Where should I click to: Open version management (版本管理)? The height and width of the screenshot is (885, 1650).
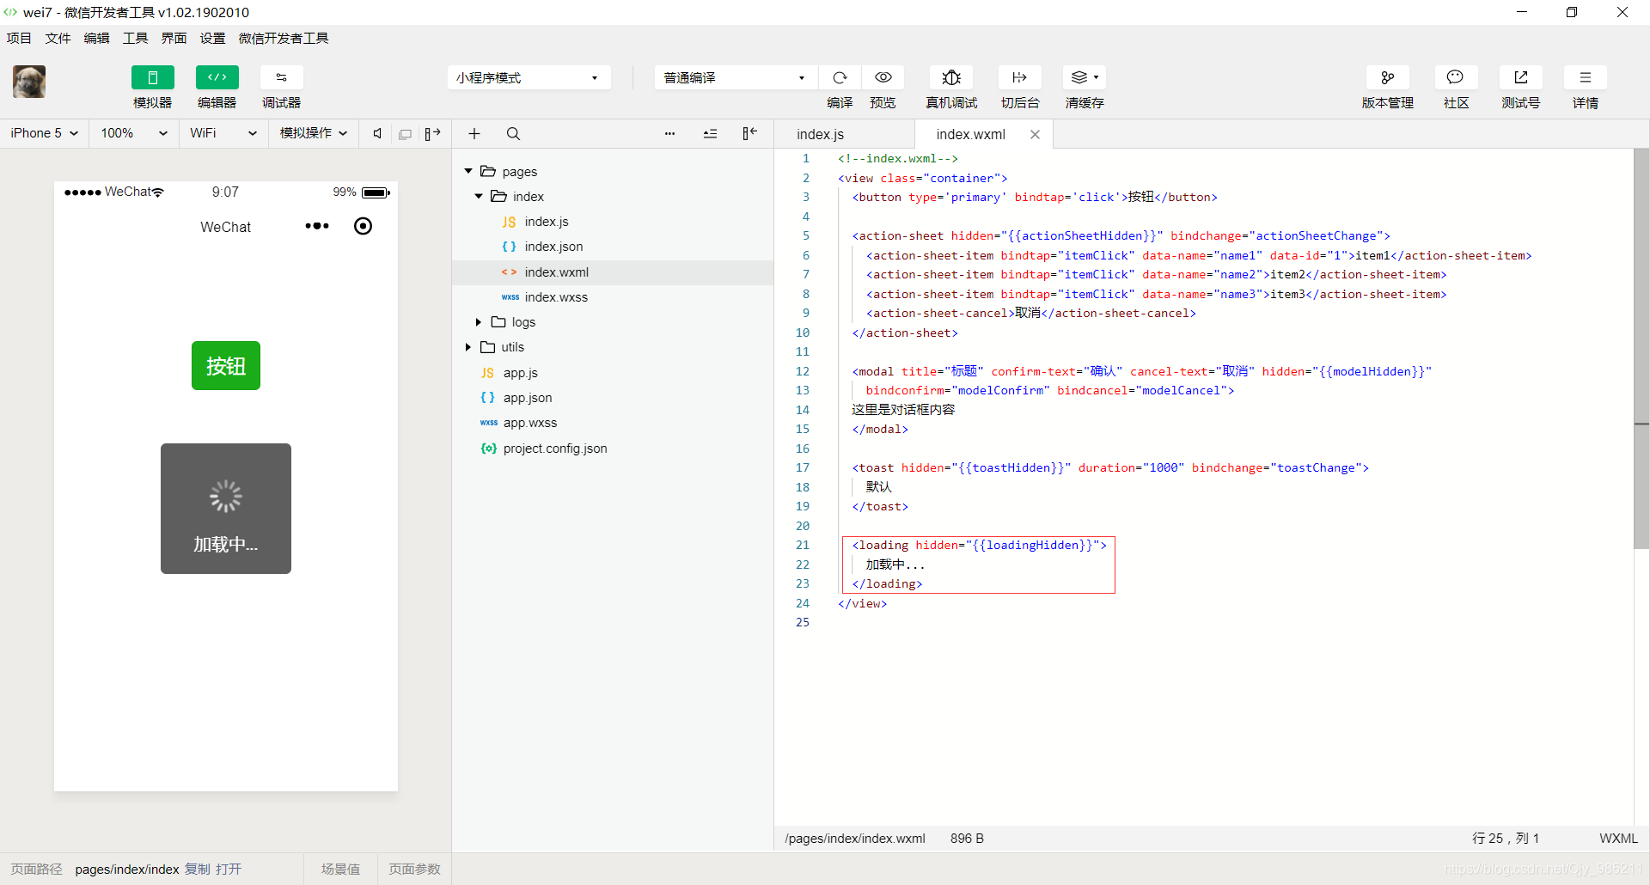[1387, 77]
